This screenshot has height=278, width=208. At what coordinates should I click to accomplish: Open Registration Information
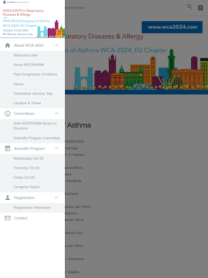[x=32, y=207]
